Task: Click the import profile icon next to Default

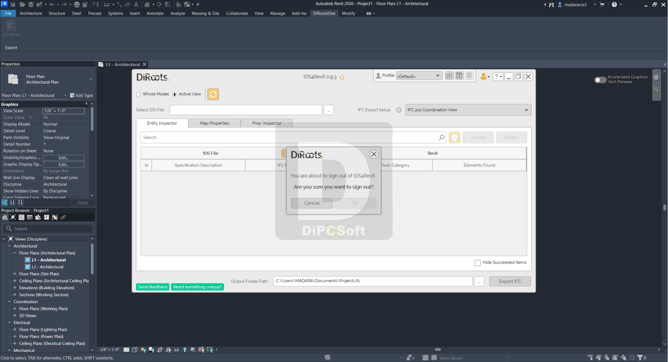Action: 449,76
